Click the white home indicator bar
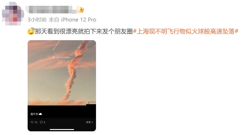Viewport: 242px width, 135px height. 62,129
